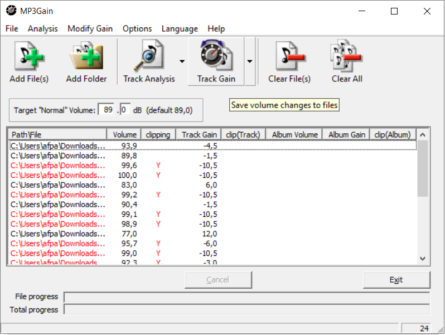Open the Language menu
This screenshot has width=445, height=335.
point(180,29)
